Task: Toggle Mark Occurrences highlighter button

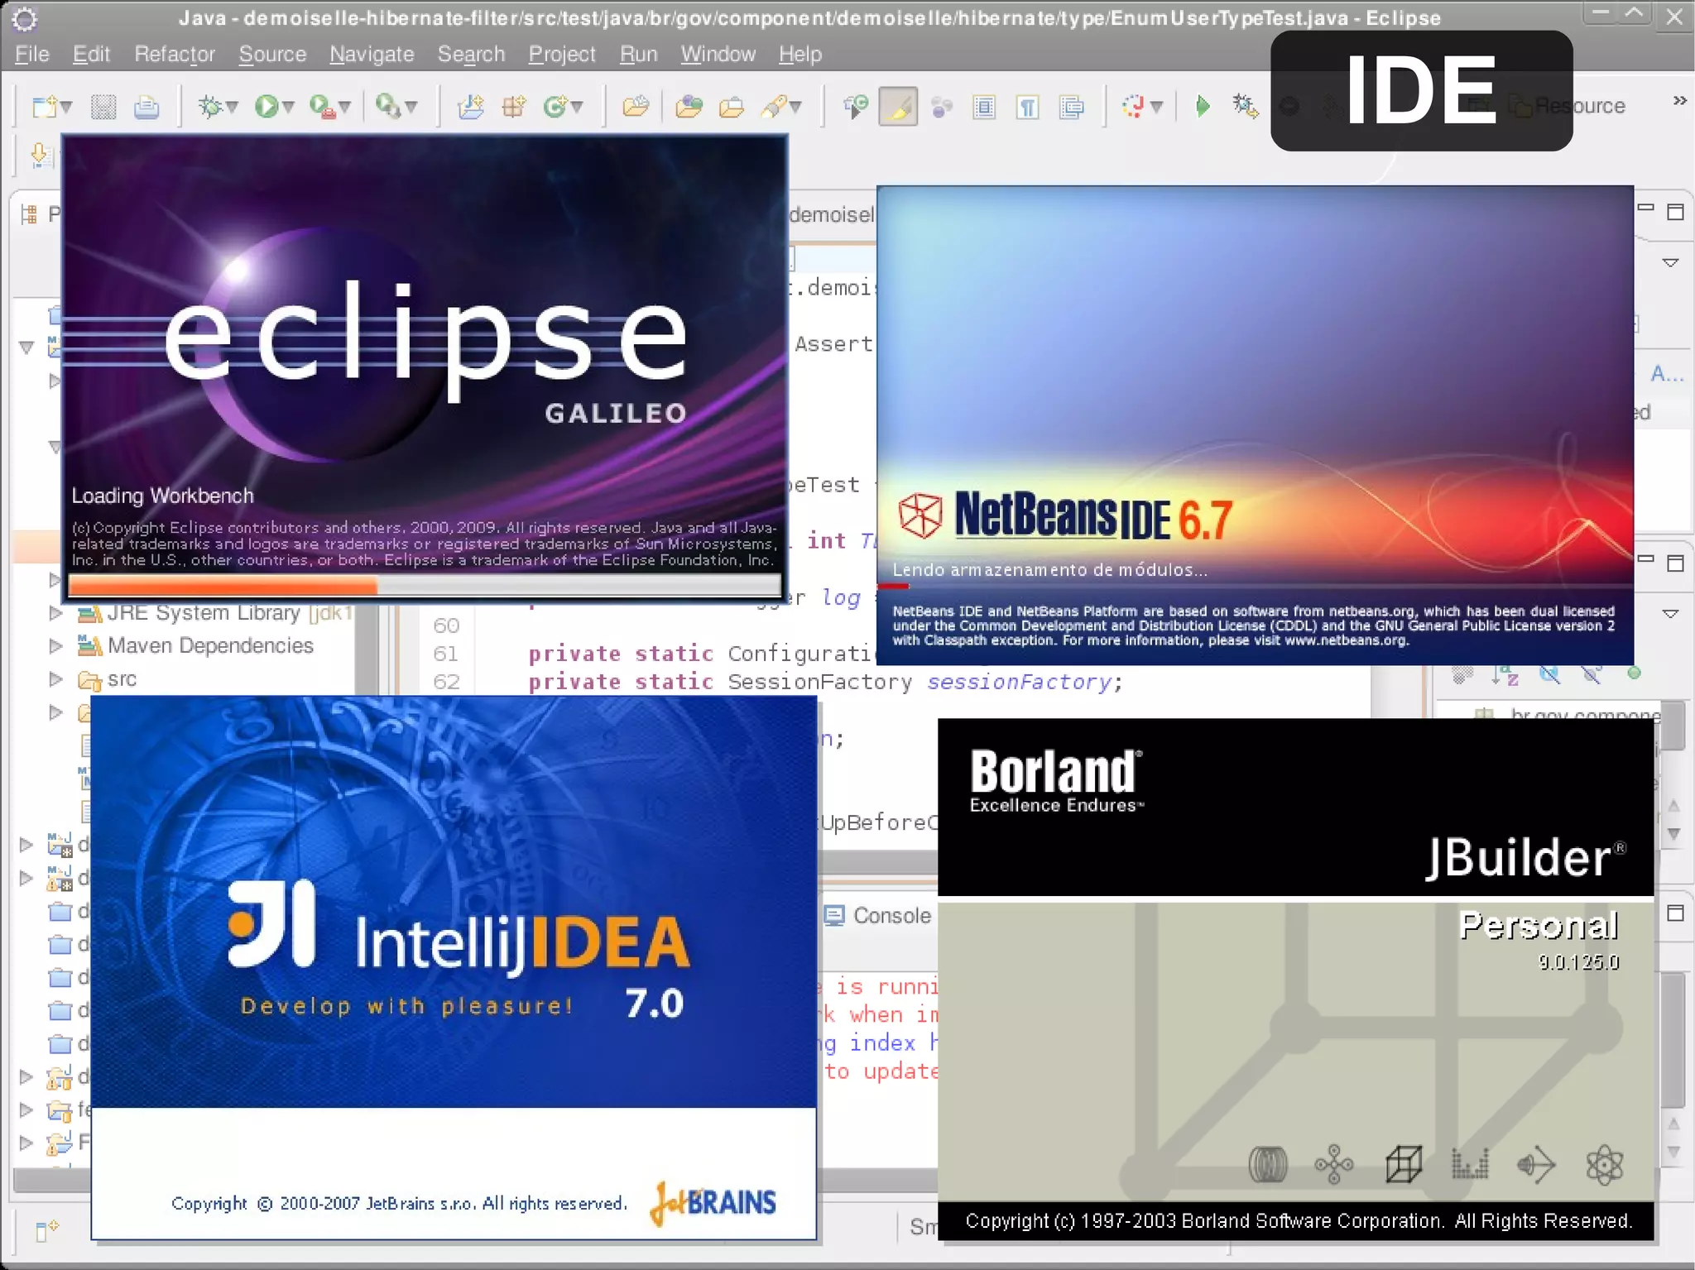Action: click(x=898, y=107)
